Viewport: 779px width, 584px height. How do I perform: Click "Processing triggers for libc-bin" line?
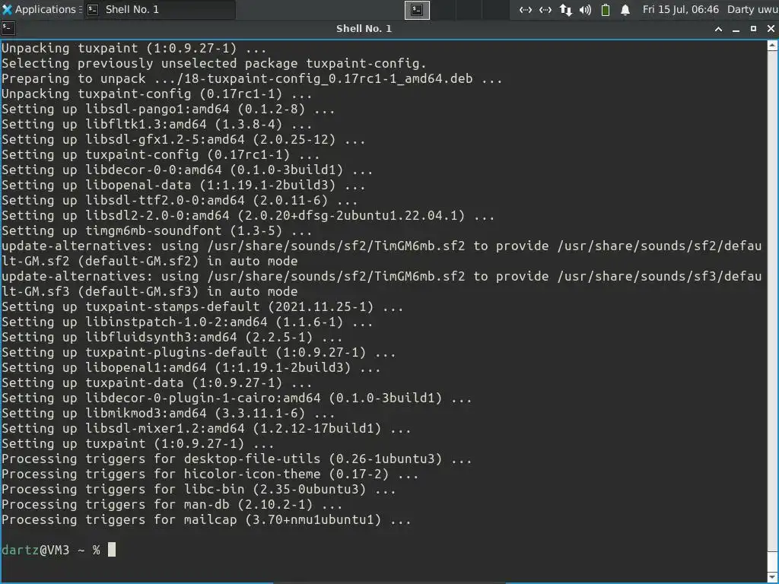tap(199, 490)
